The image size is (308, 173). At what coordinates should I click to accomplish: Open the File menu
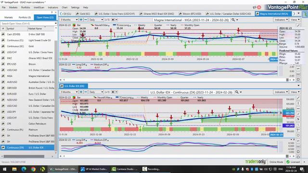click(4, 7)
